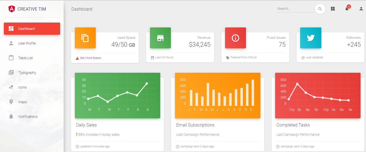Navigate to Icons in the sidebar
The width and height of the screenshot is (366, 152).
pyautogui.click(x=32, y=87)
